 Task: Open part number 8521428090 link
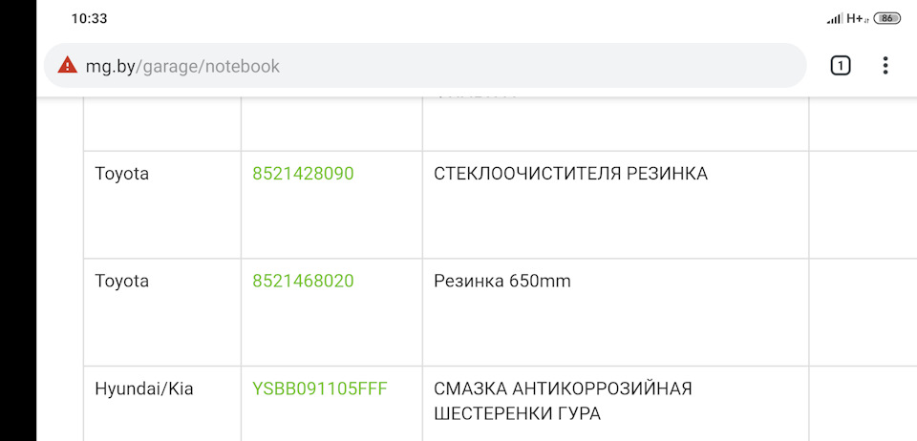pos(303,174)
